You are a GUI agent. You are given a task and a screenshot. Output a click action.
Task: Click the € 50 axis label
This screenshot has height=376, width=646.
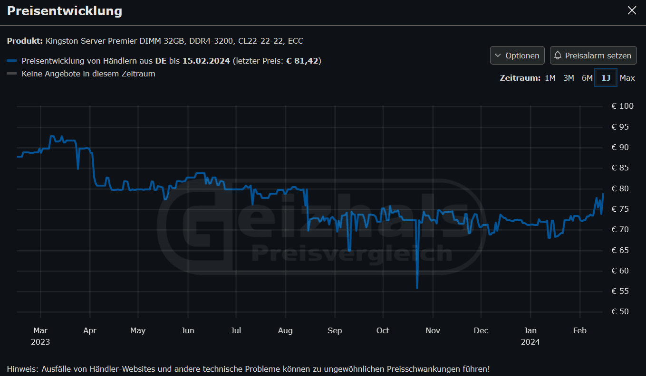620,312
